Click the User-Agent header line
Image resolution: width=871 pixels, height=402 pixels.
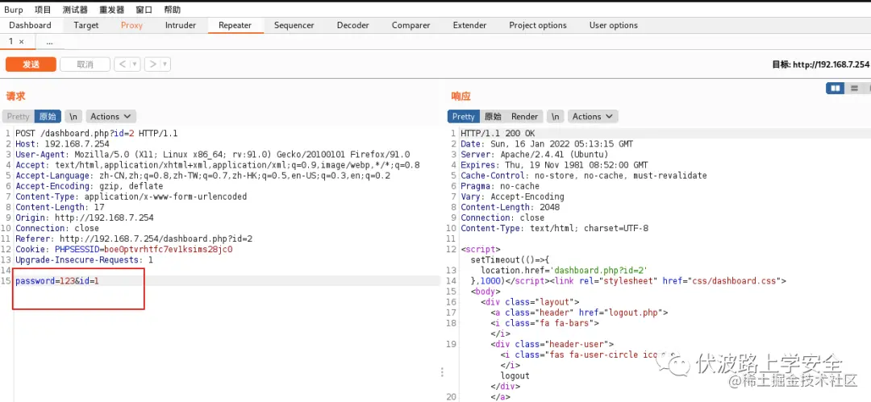(x=213, y=155)
